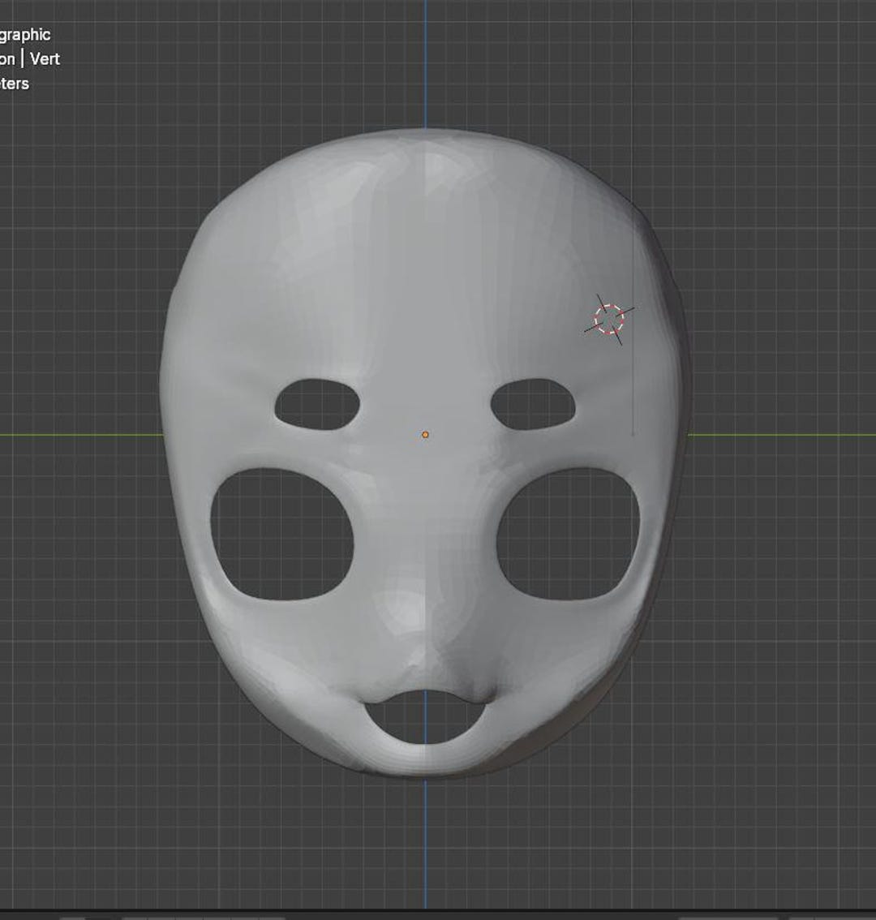Click inside the left large eye hole
The width and height of the screenshot is (876, 920).
coord(280,531)
